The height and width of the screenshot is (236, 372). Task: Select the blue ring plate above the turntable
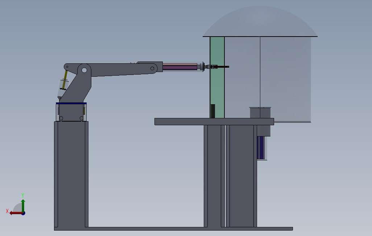coord(71,103)
